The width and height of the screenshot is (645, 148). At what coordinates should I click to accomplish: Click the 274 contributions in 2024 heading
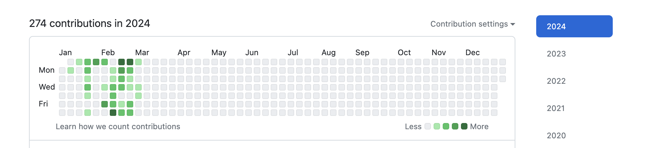(90, 23)
